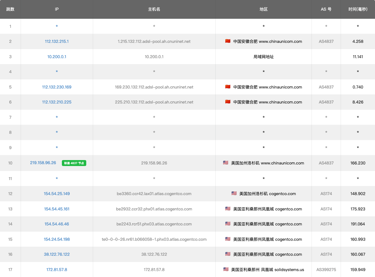
Task: Click time value 159.949
Action: pos(358,269)
